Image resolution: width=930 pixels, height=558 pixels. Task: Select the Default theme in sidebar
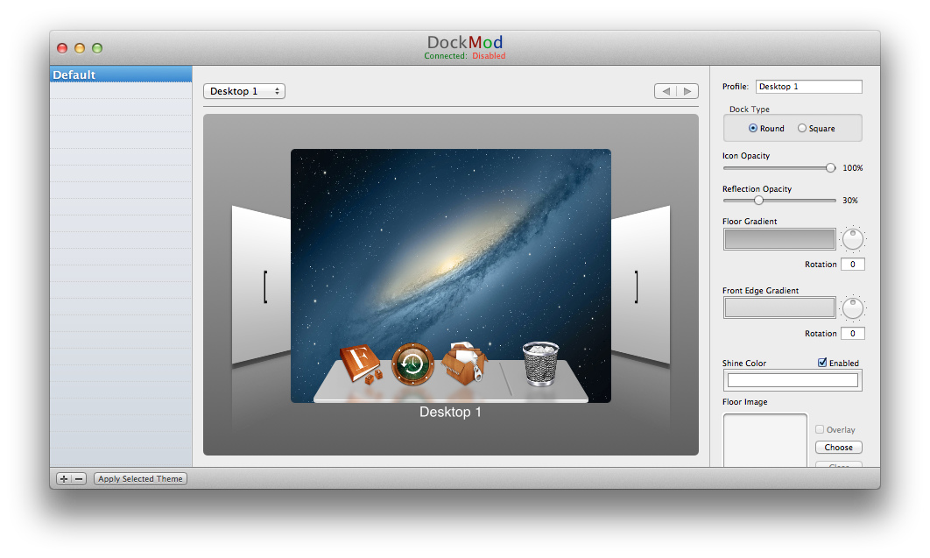[121, 74]
